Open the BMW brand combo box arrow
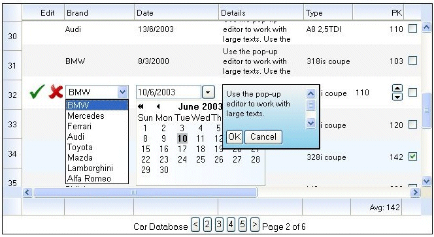 (x=122, y=92)
